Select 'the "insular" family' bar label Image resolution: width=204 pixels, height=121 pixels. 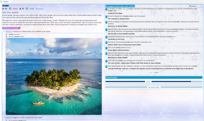tap(154, 87)
